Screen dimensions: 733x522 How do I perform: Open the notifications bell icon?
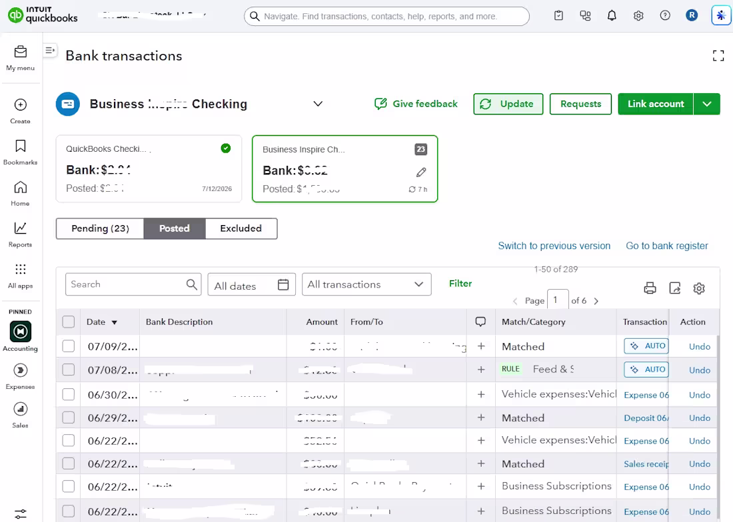click(x=612, y=16)
